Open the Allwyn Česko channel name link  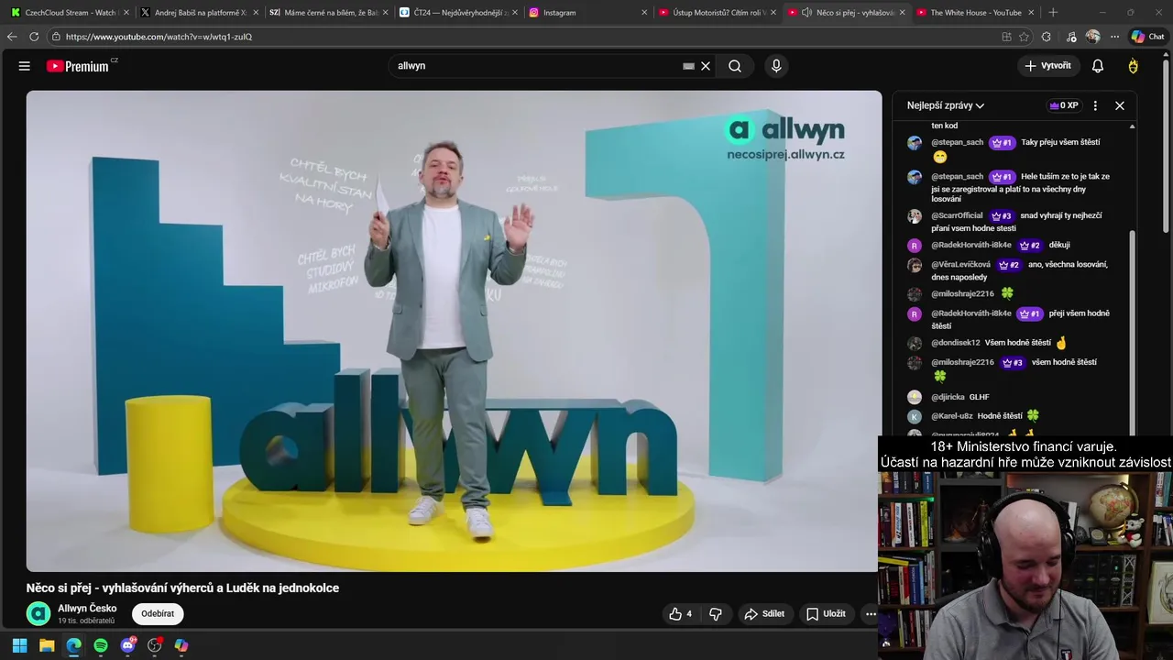click(x=87, y=608)
